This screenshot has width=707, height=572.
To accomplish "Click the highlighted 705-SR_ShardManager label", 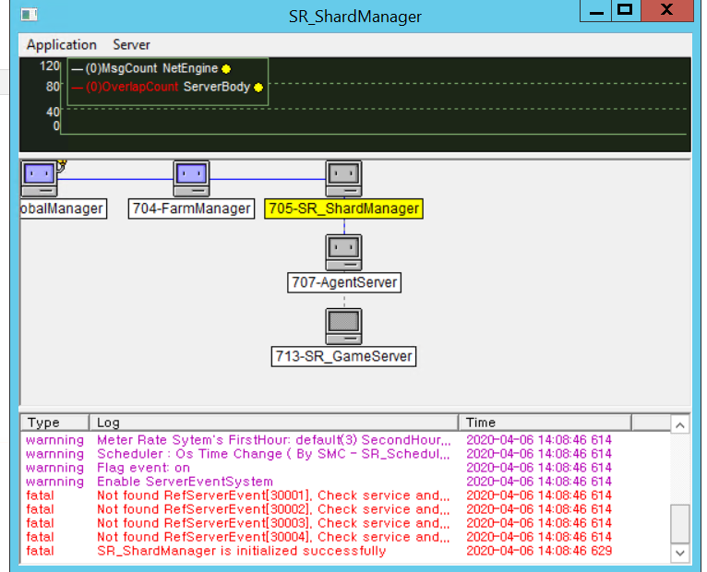I will (x=344, y=209).
